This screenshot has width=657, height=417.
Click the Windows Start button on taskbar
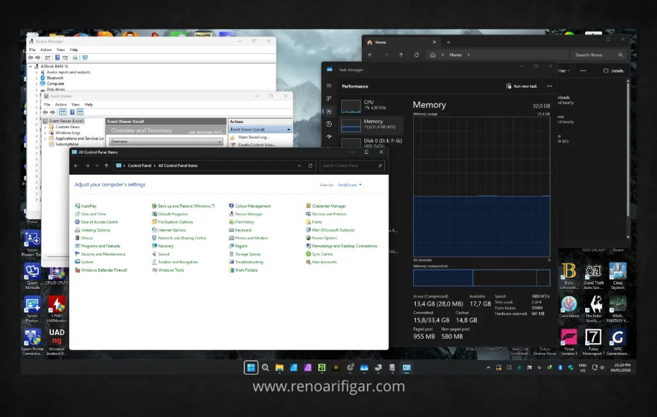[x=251, y=368]
